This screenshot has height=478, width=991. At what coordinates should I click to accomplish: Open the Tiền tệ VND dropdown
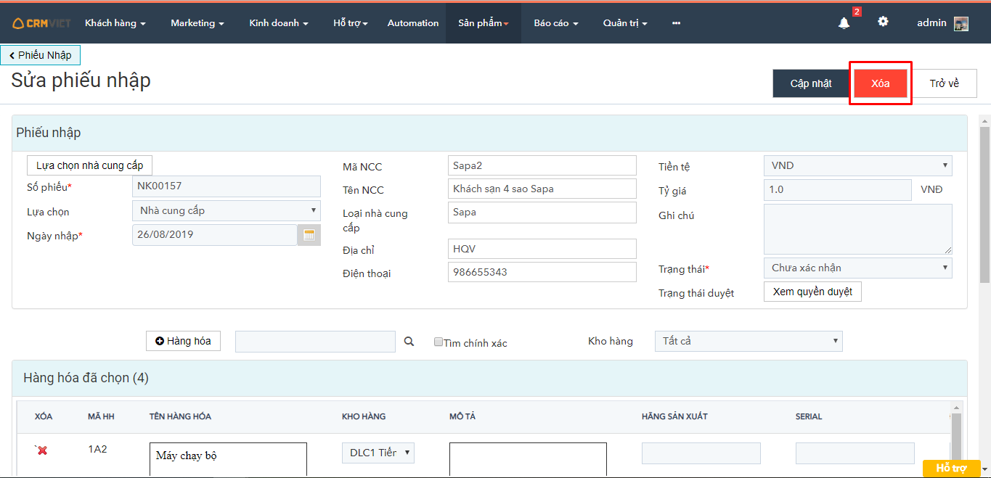tap(857, 165)
